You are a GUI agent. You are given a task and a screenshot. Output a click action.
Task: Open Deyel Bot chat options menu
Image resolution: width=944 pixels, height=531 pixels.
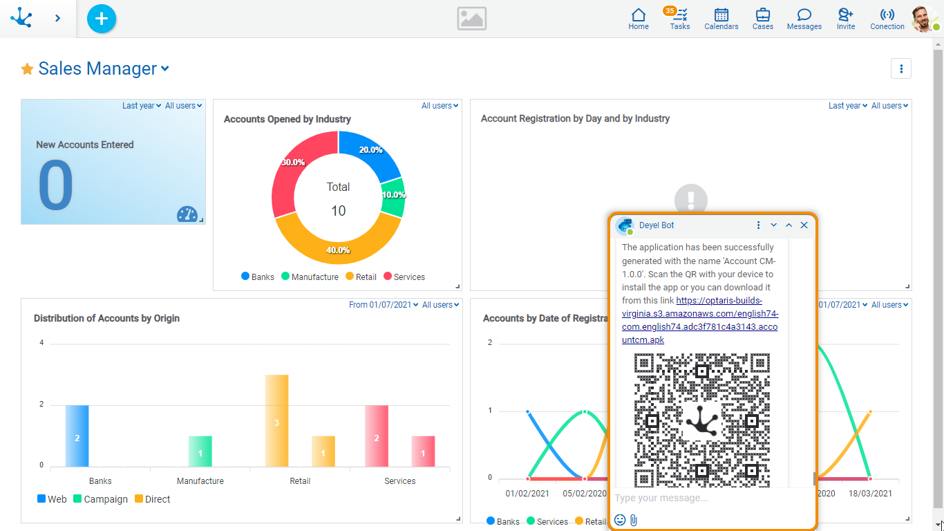click(x=758, y=225)
